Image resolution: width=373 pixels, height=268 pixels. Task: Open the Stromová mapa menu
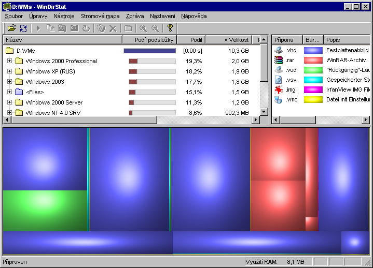[100, 16]
